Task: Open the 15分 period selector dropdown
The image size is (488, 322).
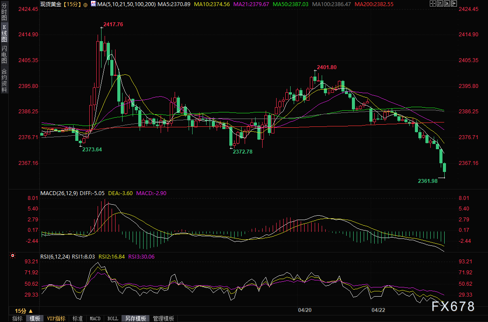Action: [x=24, y=311]
